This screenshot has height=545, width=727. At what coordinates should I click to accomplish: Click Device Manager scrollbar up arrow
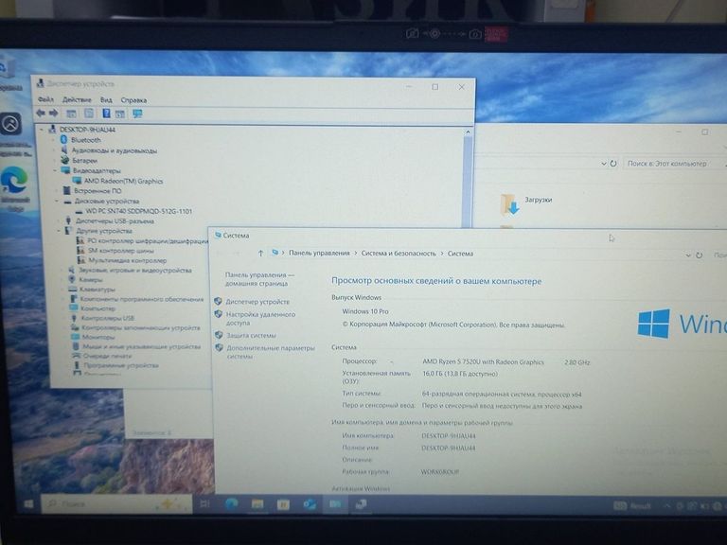pos(468,132)
